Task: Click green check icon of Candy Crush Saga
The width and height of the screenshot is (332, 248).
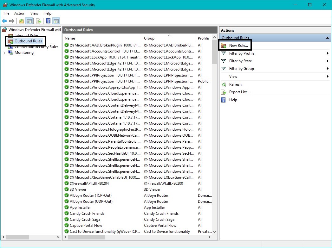Action: (67, 220)
